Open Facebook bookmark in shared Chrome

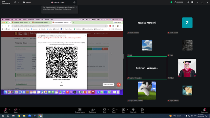pyautogui.click(x=34, y=29)
